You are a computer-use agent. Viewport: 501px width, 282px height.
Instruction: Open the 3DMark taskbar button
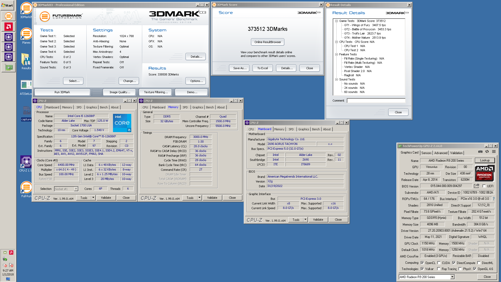click(x=9, y=16)
